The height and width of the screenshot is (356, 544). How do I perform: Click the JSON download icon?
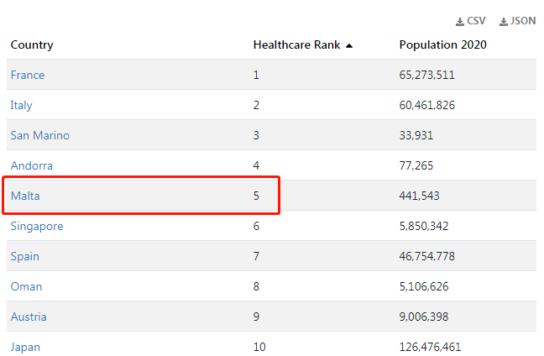(x=504, y=22)
